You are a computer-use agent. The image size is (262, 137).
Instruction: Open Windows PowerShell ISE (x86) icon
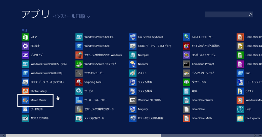tap(25, 64)
